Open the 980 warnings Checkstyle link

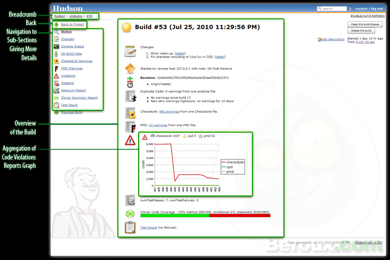[x=168, y=111]
